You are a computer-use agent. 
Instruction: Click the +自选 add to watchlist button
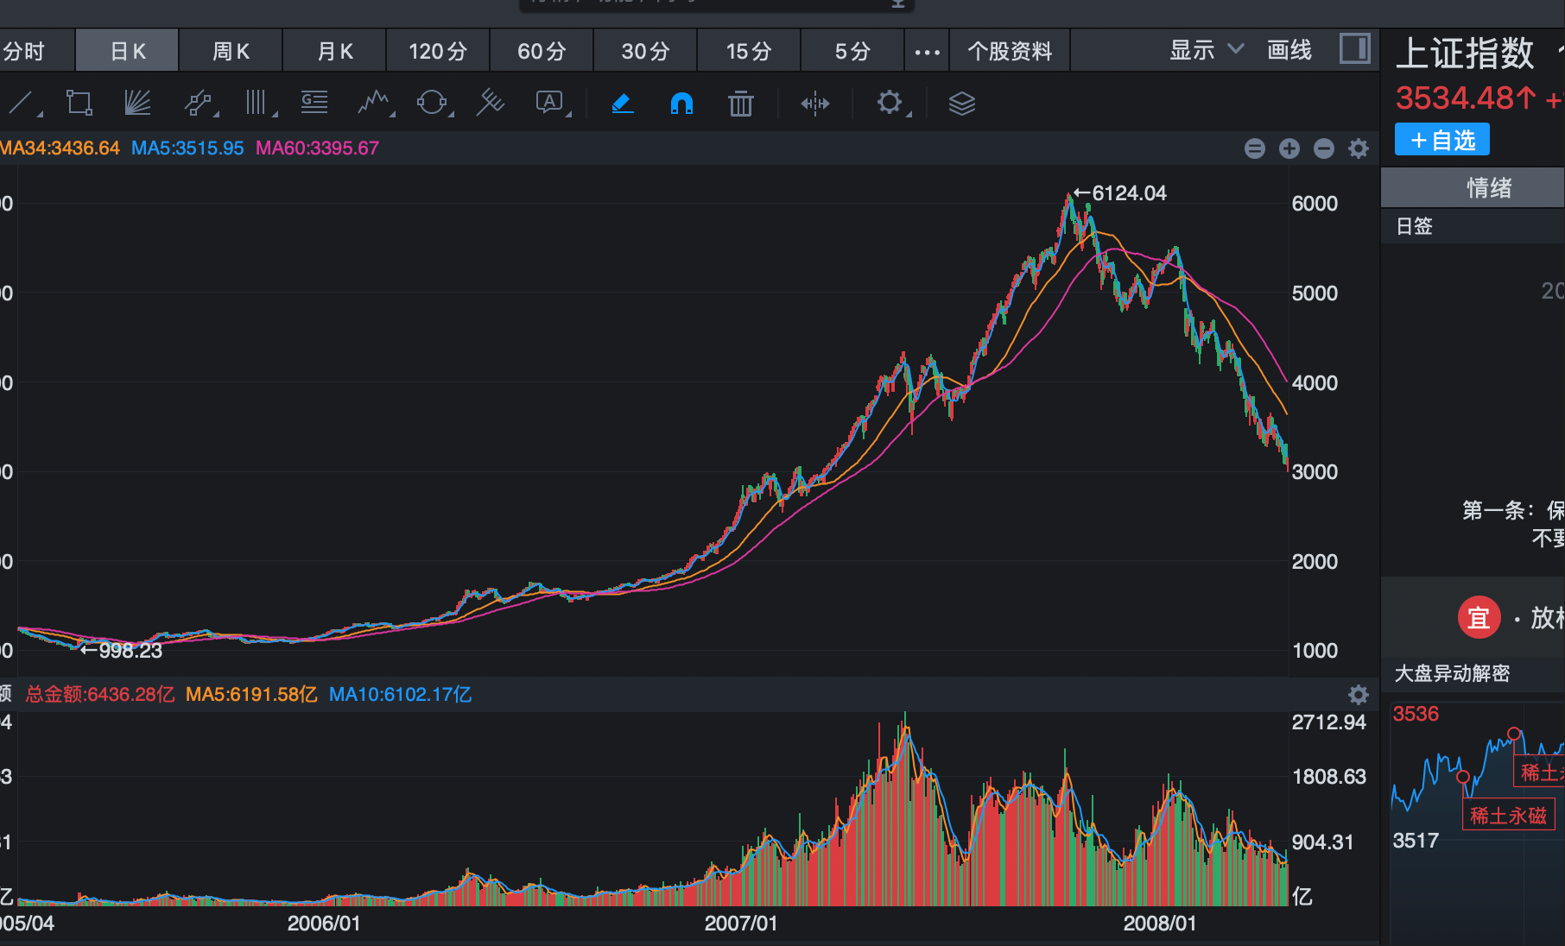pos(1441,140)
